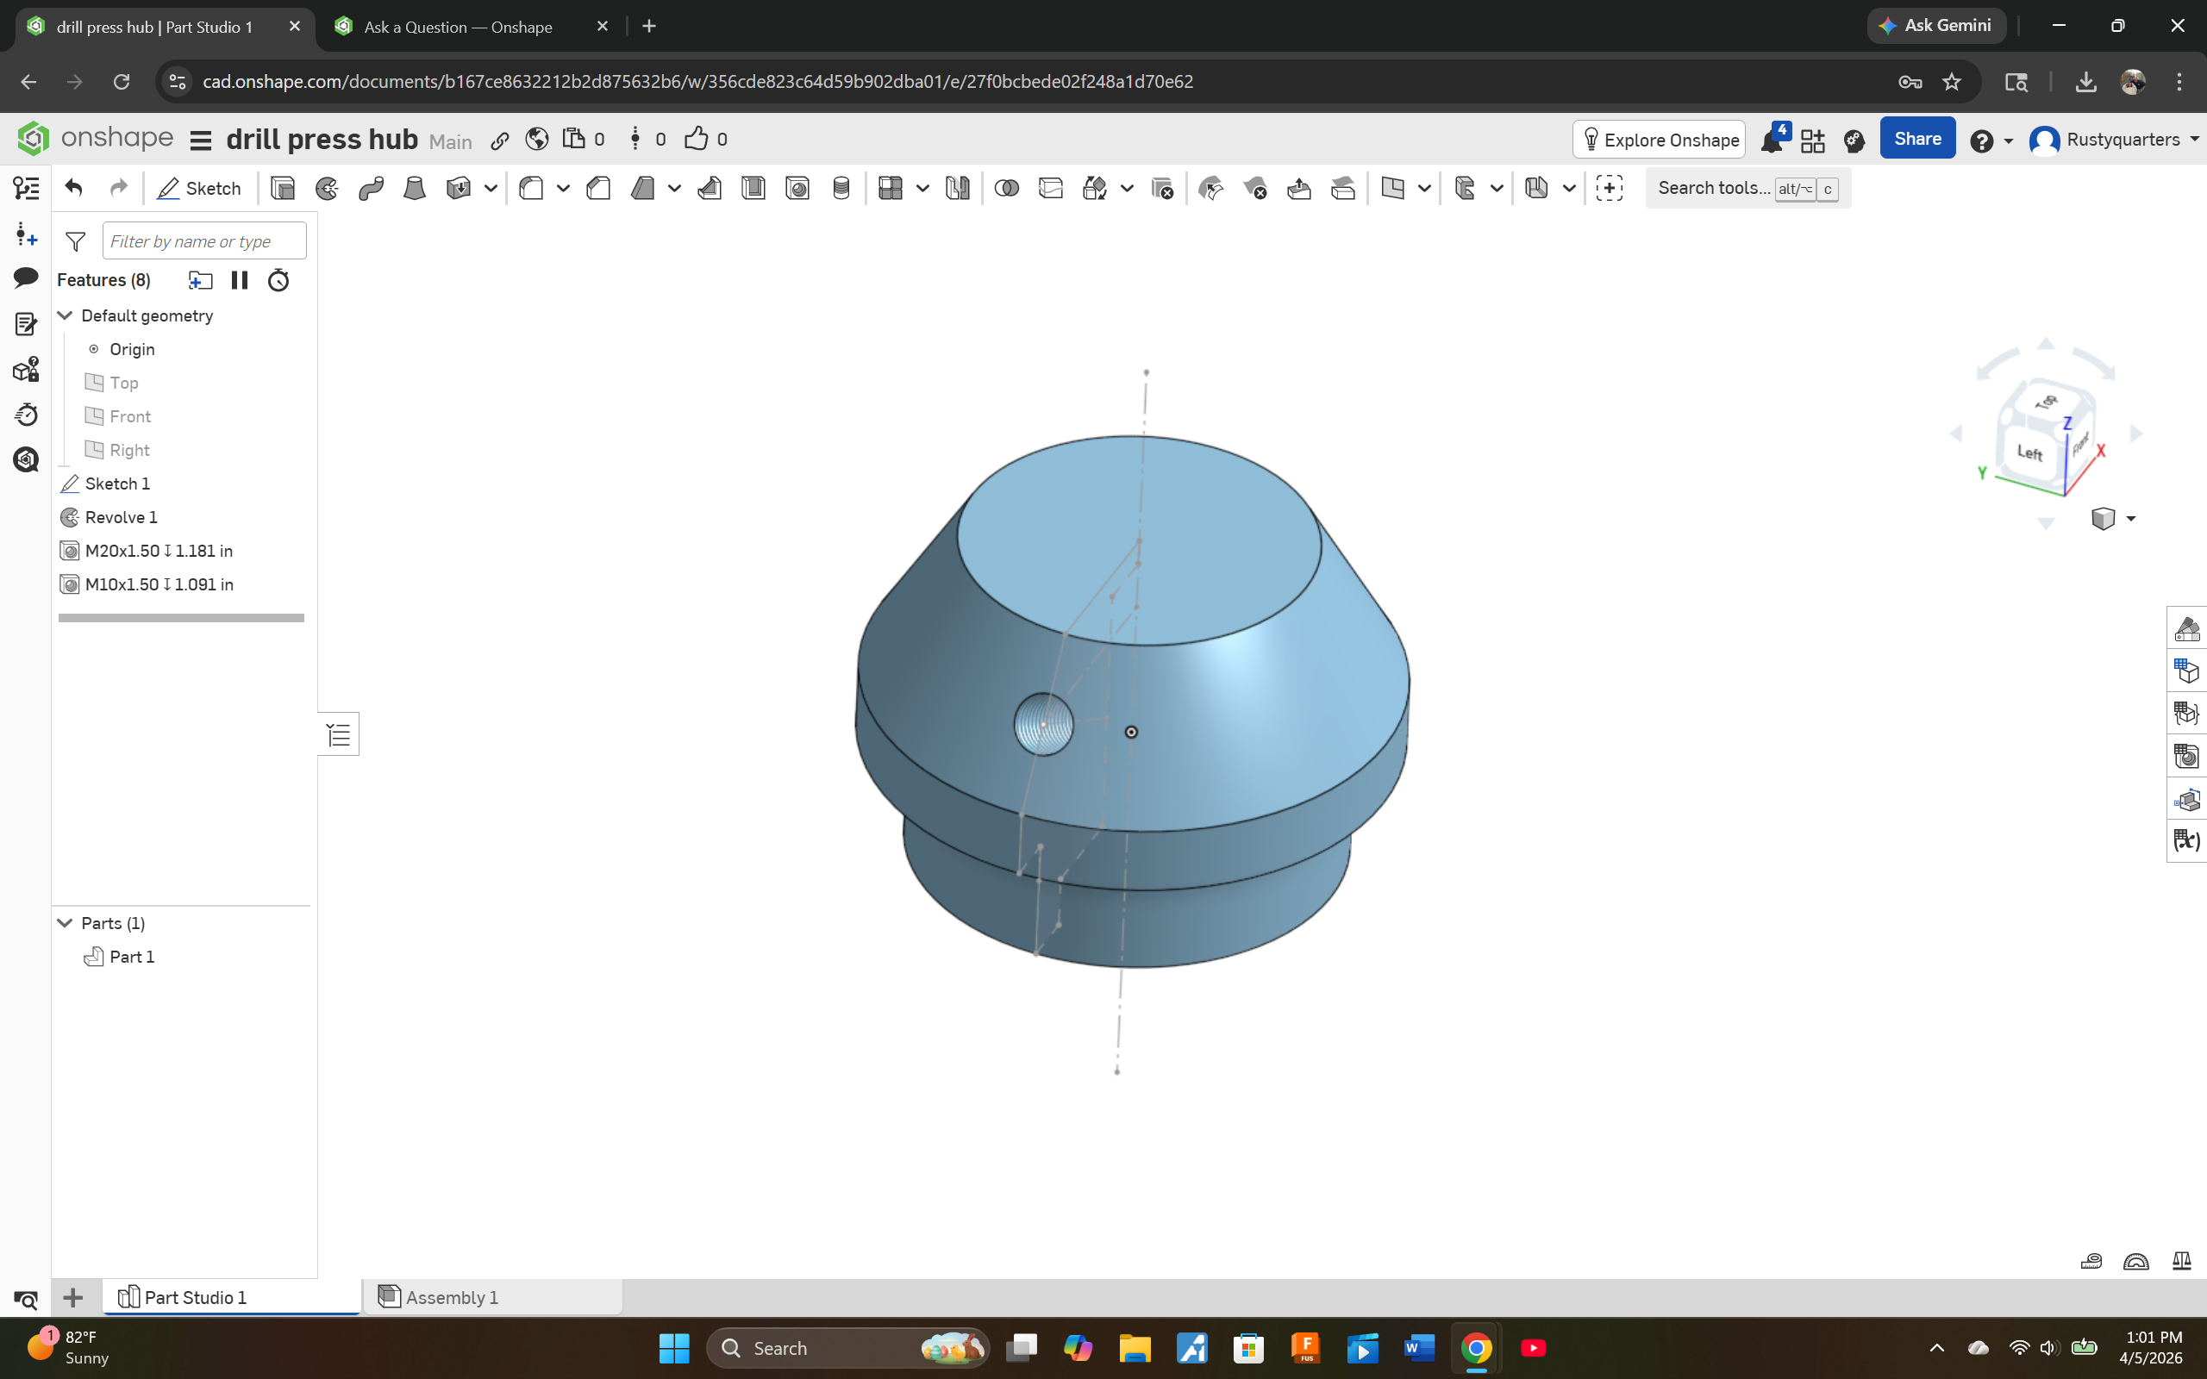Choose the Loft tool icon

click(x=414, y=189)
